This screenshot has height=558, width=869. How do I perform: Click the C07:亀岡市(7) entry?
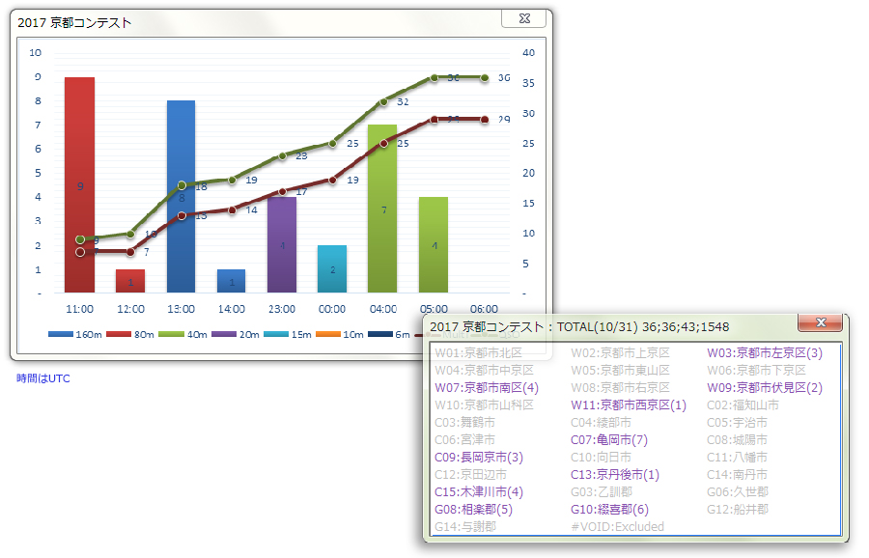(622, 440)
